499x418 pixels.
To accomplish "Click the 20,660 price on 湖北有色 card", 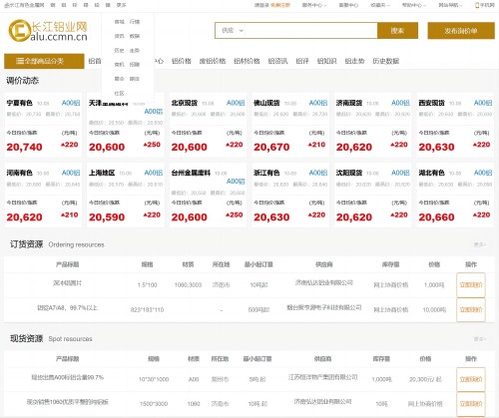I will pyautogui.click(x=436, y=217).
